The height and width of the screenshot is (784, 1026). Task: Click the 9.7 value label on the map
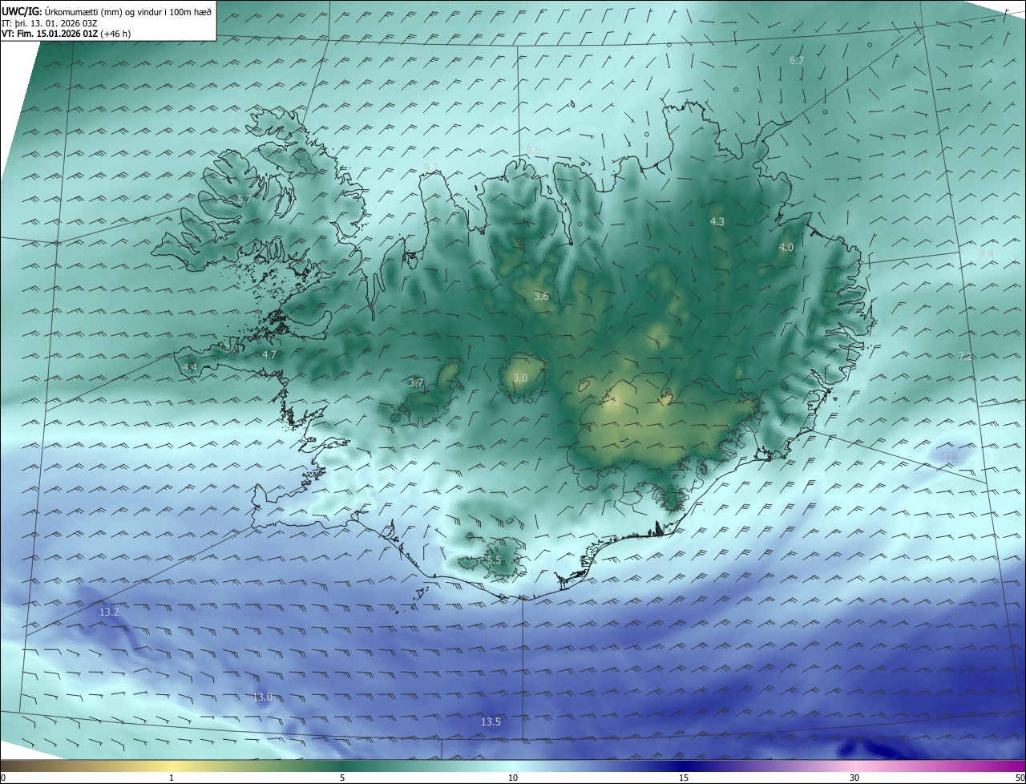tap(431, 167)
